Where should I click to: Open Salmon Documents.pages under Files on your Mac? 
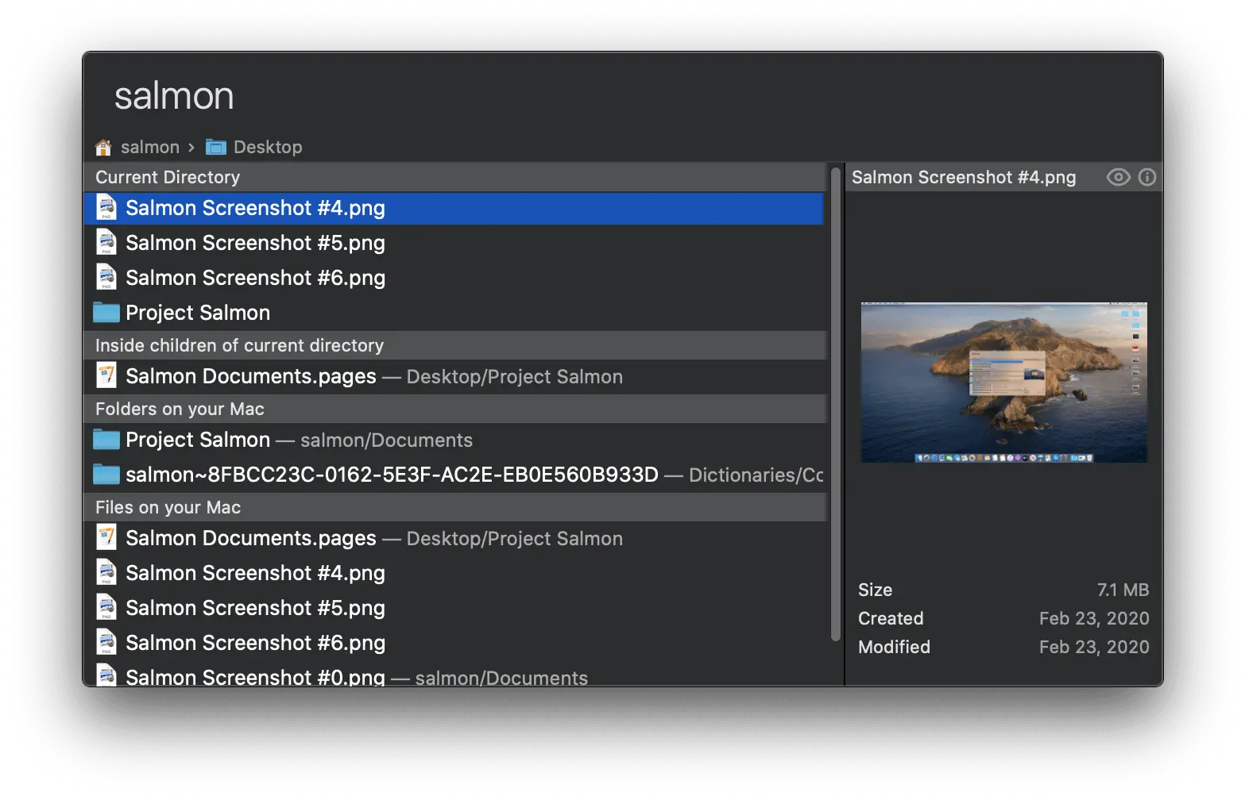coord(251,538)
